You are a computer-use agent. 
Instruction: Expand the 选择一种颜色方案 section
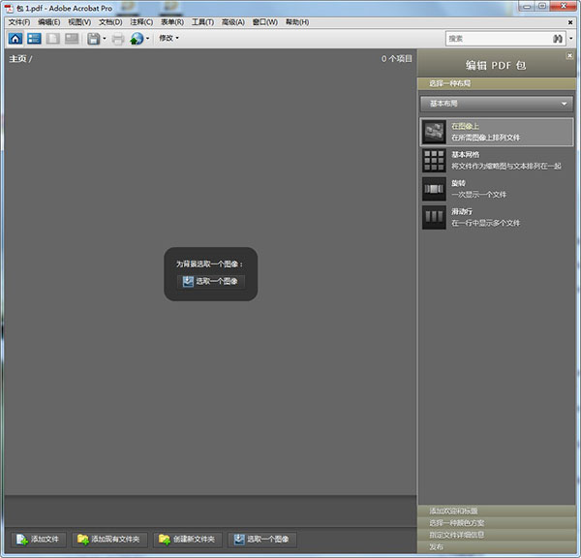498,522
